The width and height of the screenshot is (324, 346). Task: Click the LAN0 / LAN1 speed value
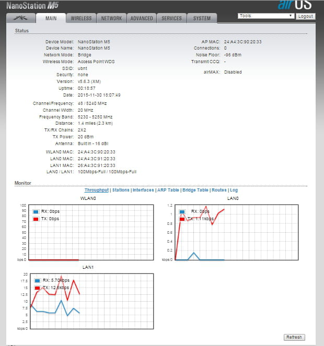[107, 172]
